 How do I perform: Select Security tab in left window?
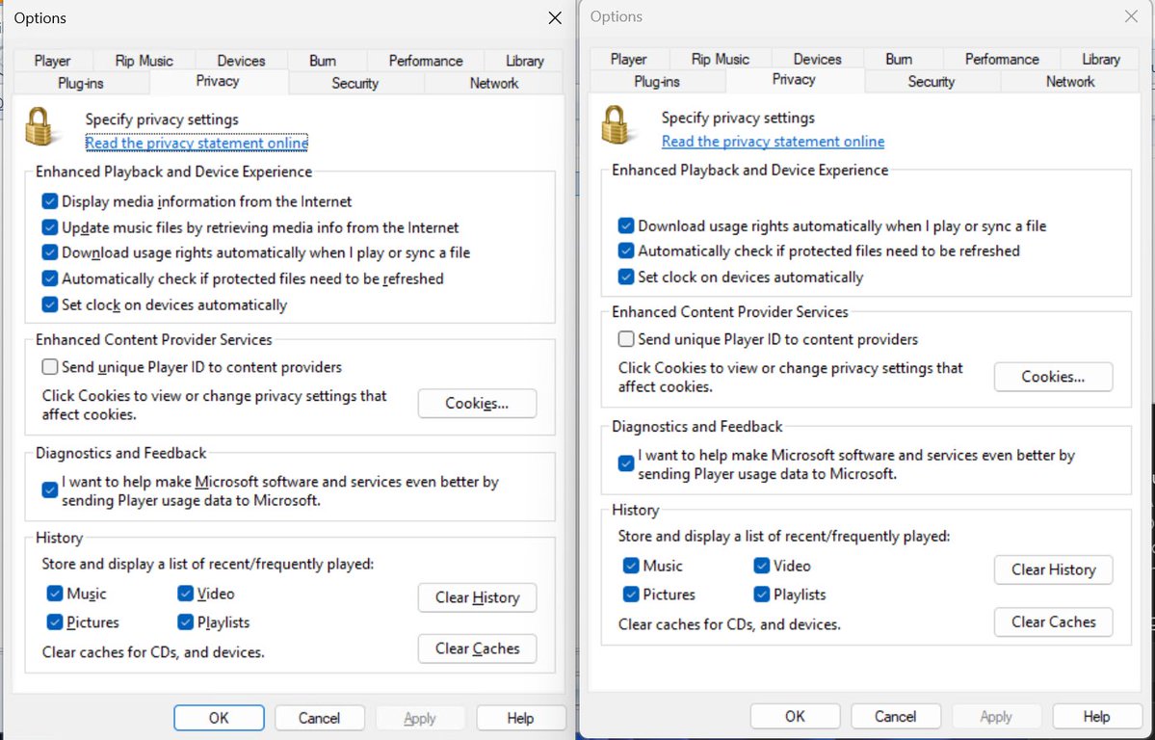(354, 83)
